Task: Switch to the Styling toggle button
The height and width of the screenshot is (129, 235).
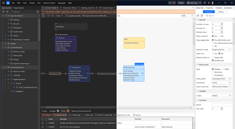Action: click(x=221, y=12)
